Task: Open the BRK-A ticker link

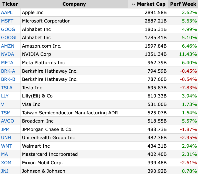Action: click(x=8, y=71)
